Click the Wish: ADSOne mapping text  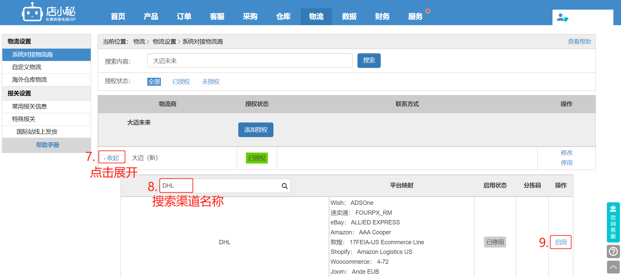[x=352, y=203]
